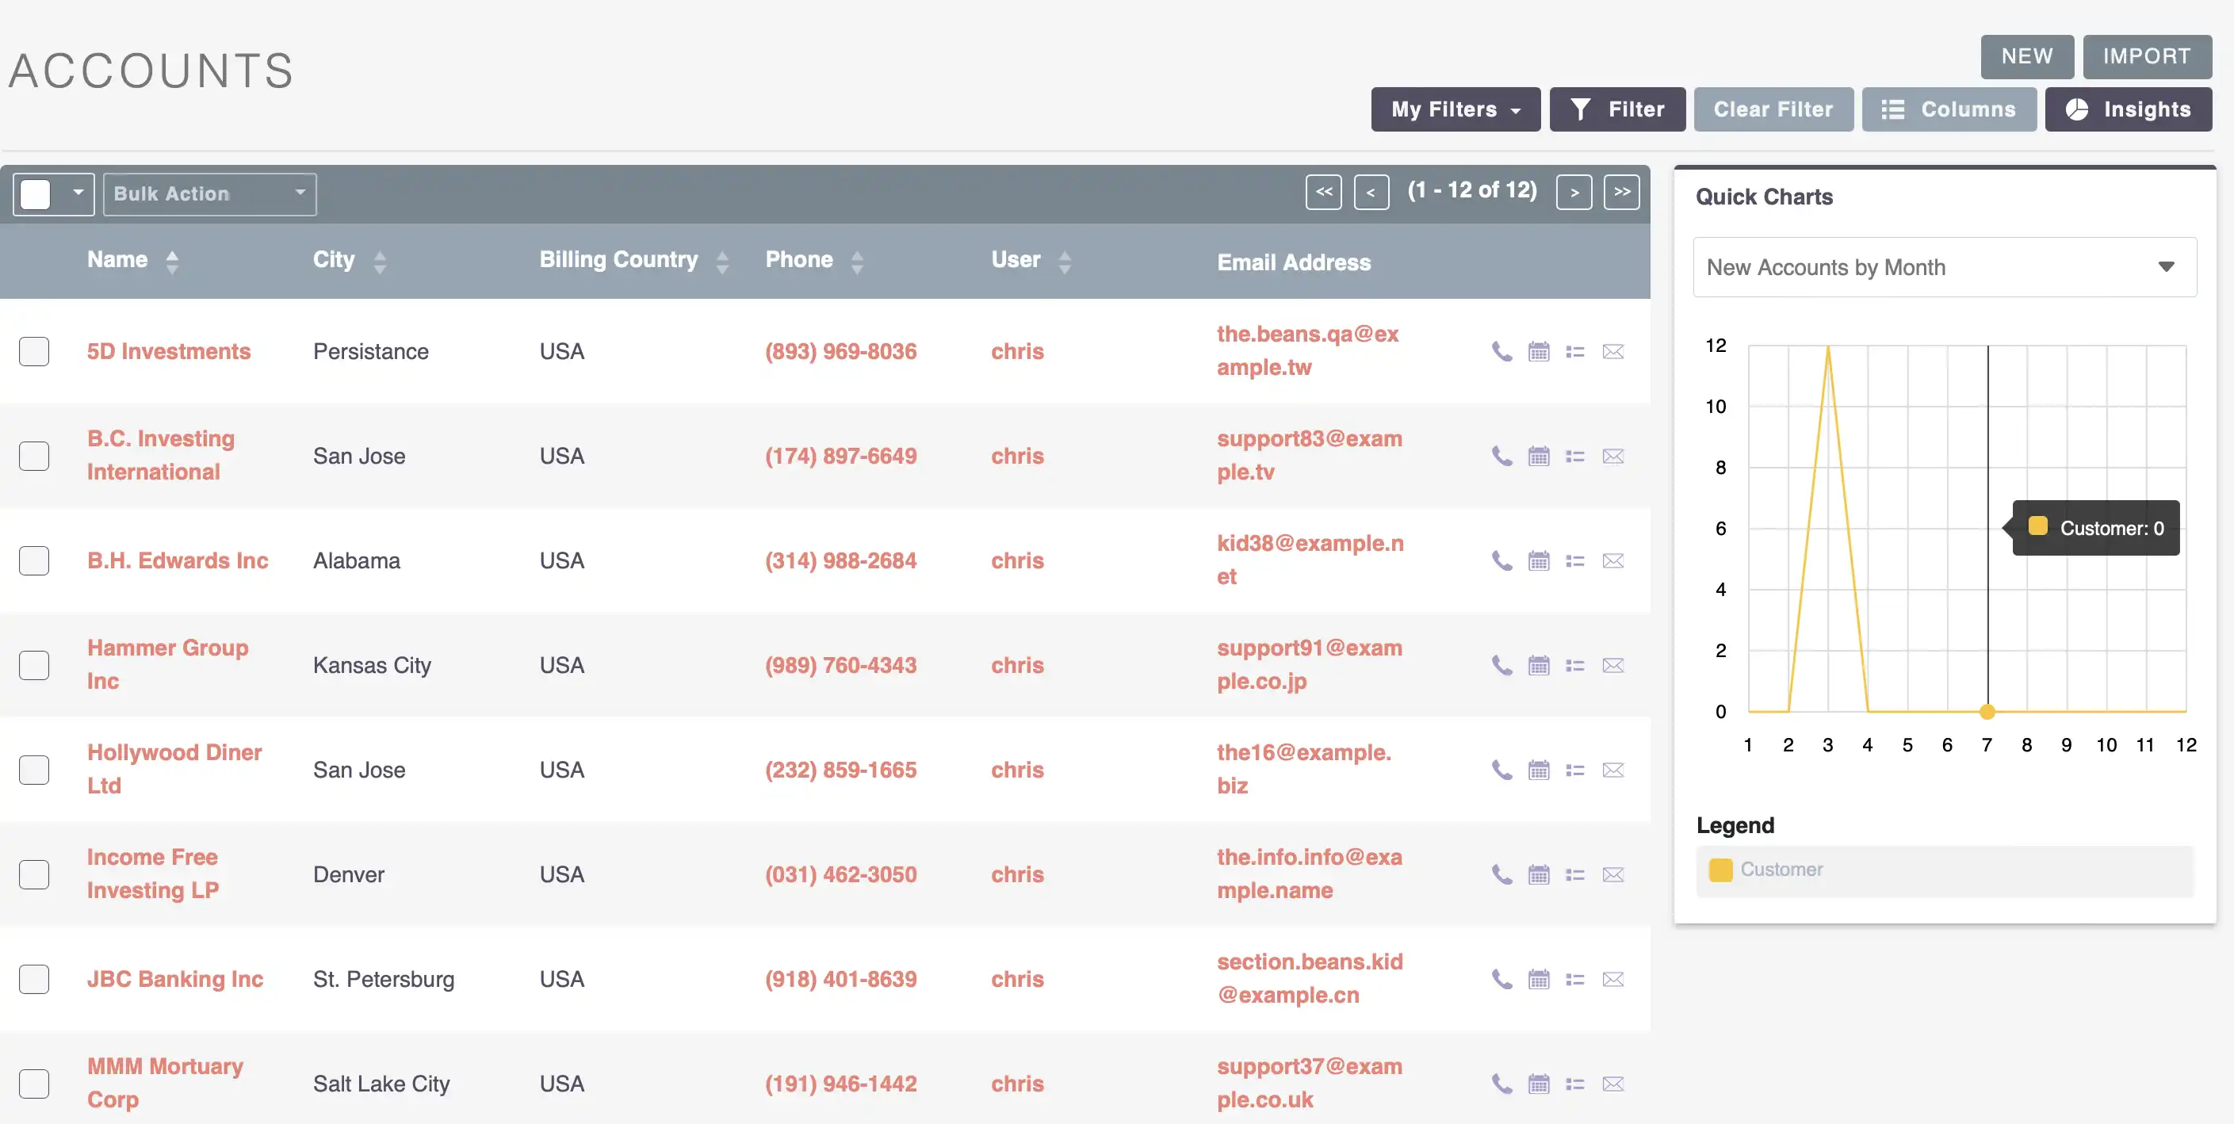
Task: Expand the My Filters dropdown
Action: pos(1453,109)
